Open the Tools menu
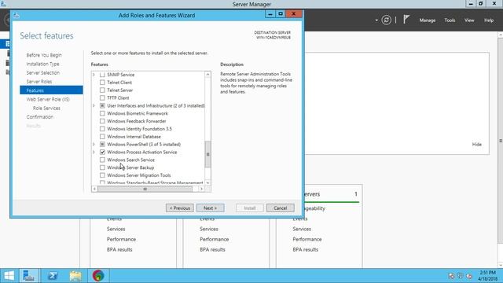 [450, 20]
